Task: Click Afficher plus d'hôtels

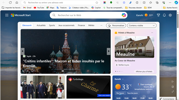Action: coord(144,71)
